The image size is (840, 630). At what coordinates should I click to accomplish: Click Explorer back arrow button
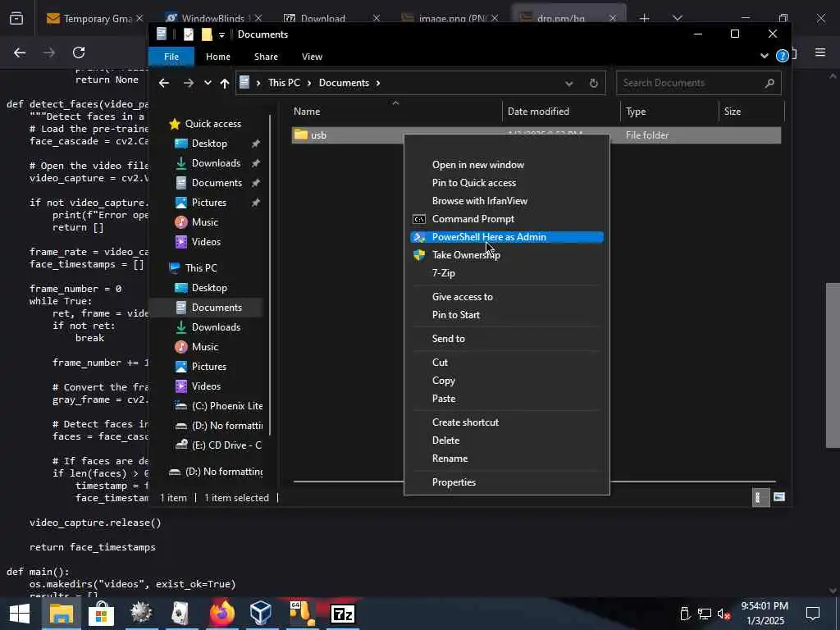(x=164, y=83)
